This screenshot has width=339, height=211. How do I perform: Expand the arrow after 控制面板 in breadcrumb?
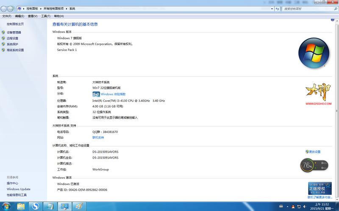click(41, 9)
